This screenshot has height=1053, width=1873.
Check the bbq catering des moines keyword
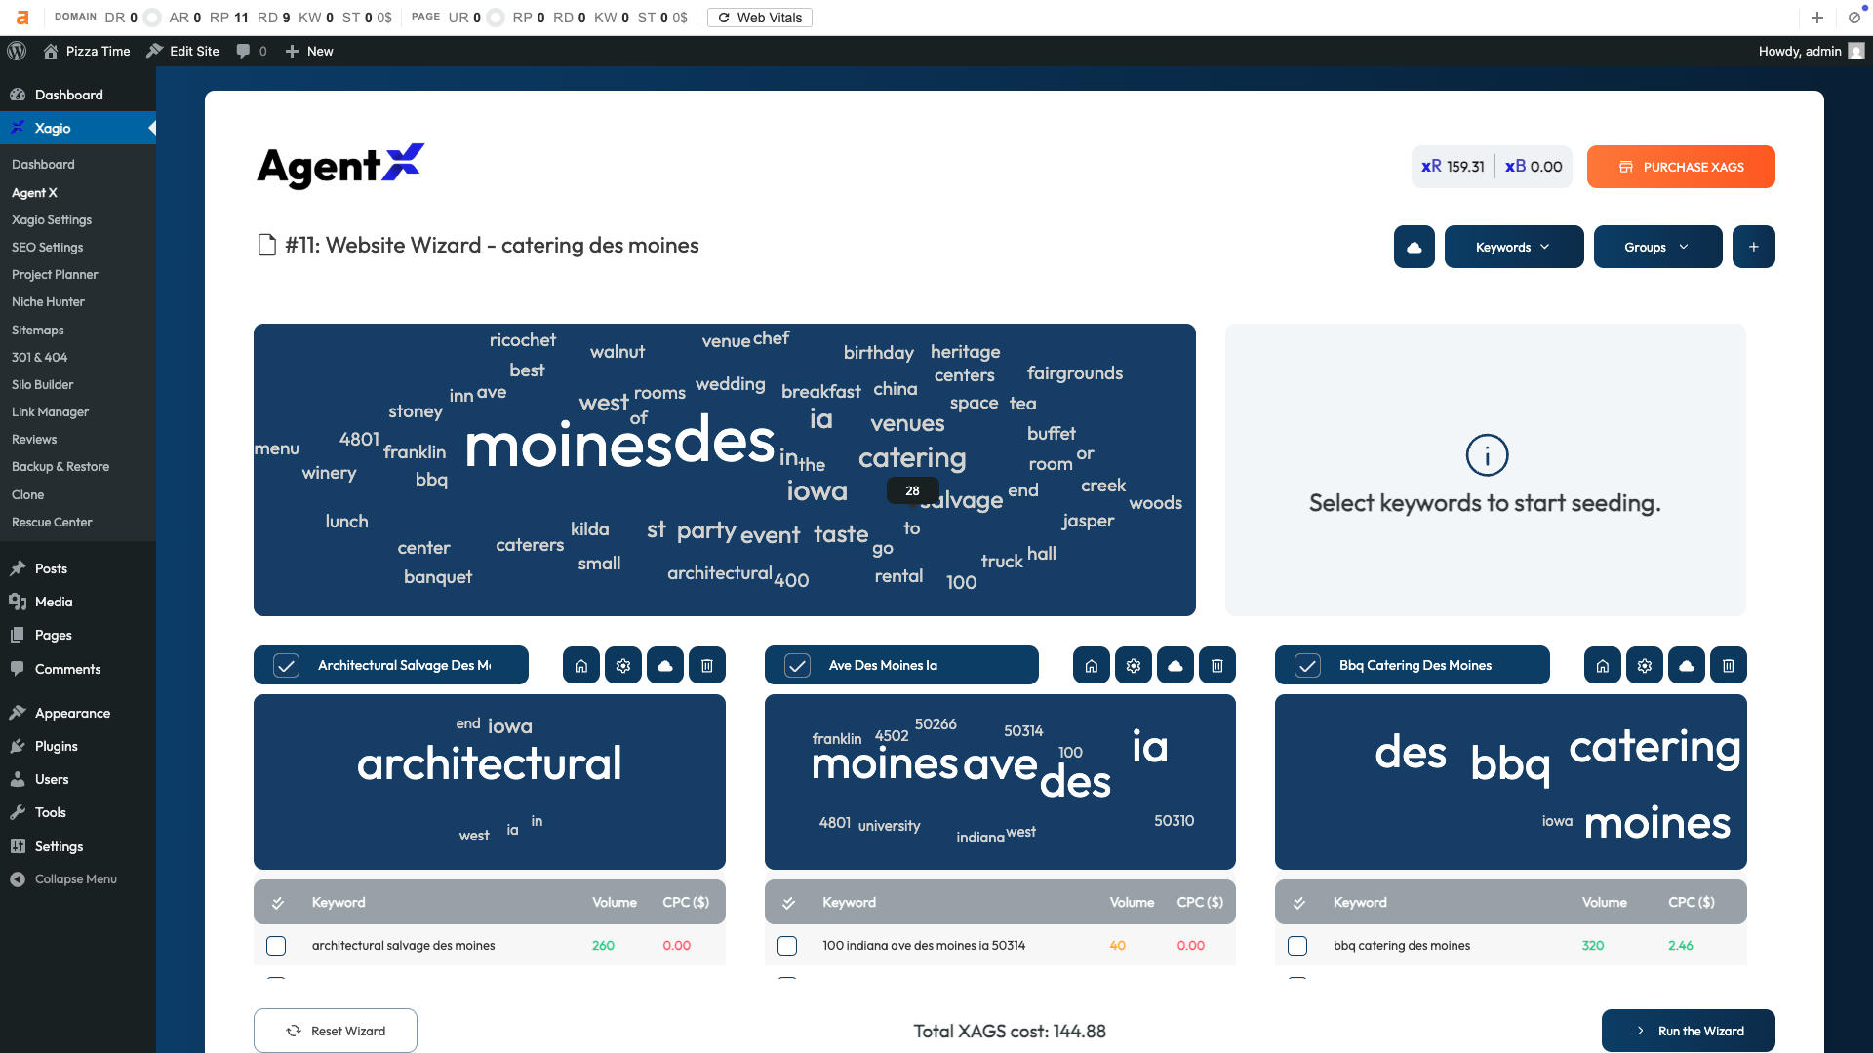click(x=1297, y=946)
